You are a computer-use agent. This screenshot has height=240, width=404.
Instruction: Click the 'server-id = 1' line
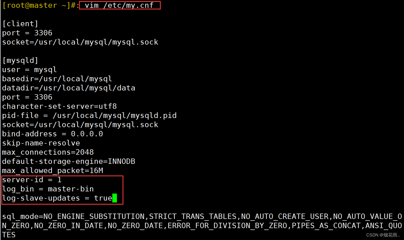32,180
